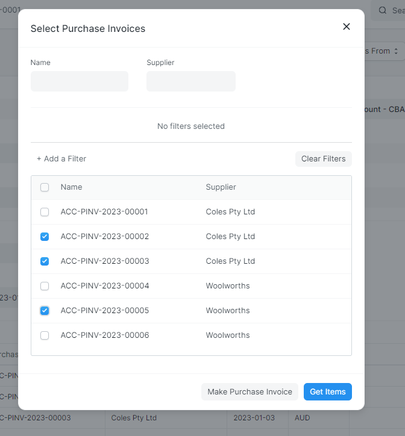
Task: Click the search icon in the background page
Action: click(383, 10)
